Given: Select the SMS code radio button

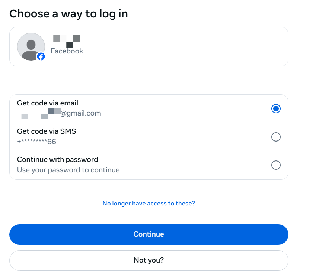Looking at the screenshot, I should [276, 137].
